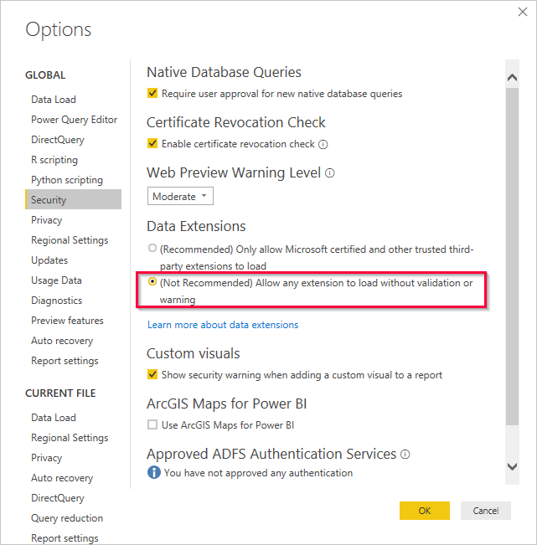
Task: Click the vertical scrollbar thumb
Action: (512, 256)
